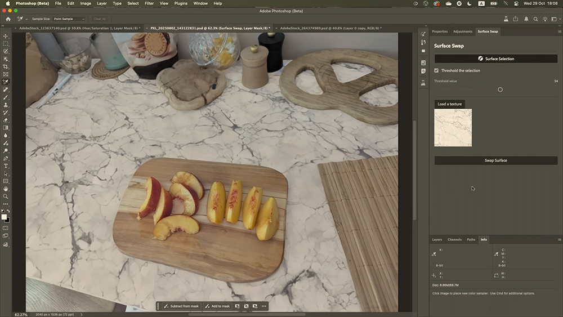Open the Filter menu
Image resolution: width=563 pixels, height=317 pixels.
[x=149, y=3]
